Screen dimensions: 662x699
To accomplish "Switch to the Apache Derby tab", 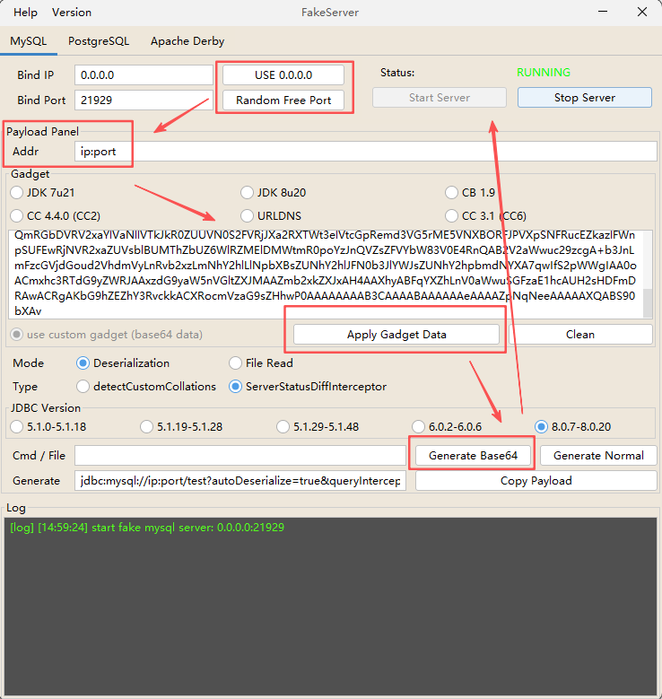I will (x=187, y=41).
